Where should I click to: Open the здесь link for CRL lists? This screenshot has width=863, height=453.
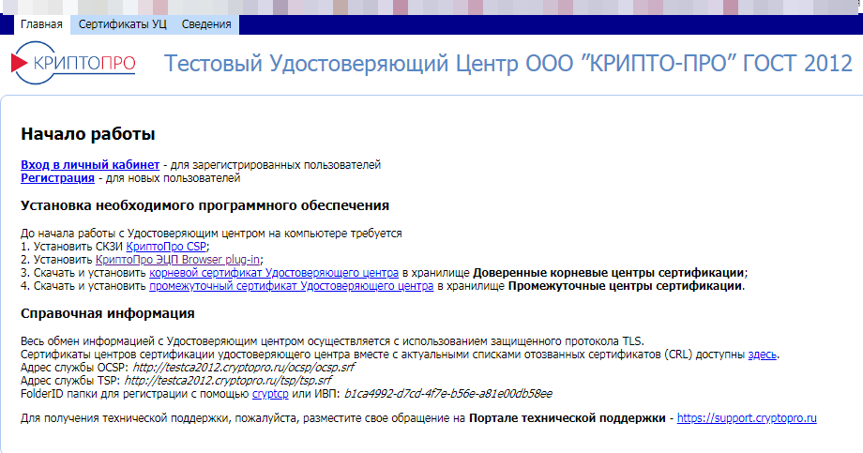coord(763,355)
